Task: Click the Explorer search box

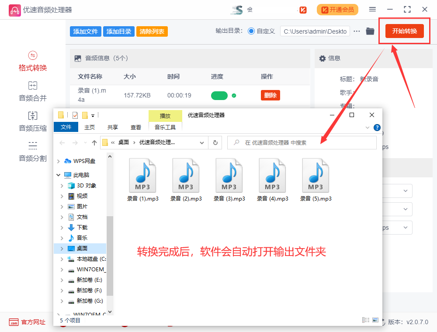Action: [x=302, y=142]
